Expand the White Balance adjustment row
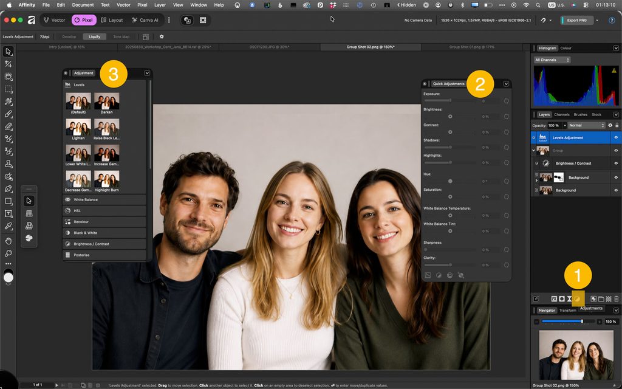The width and height of the screenshot is (622, 389). click(x=104, y=199)
